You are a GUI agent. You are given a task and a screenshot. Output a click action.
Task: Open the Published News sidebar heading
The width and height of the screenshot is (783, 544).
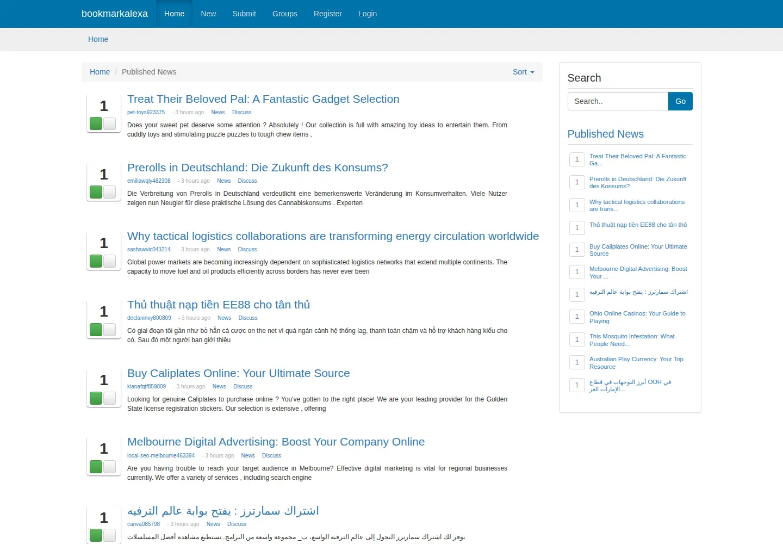[605, 134]
